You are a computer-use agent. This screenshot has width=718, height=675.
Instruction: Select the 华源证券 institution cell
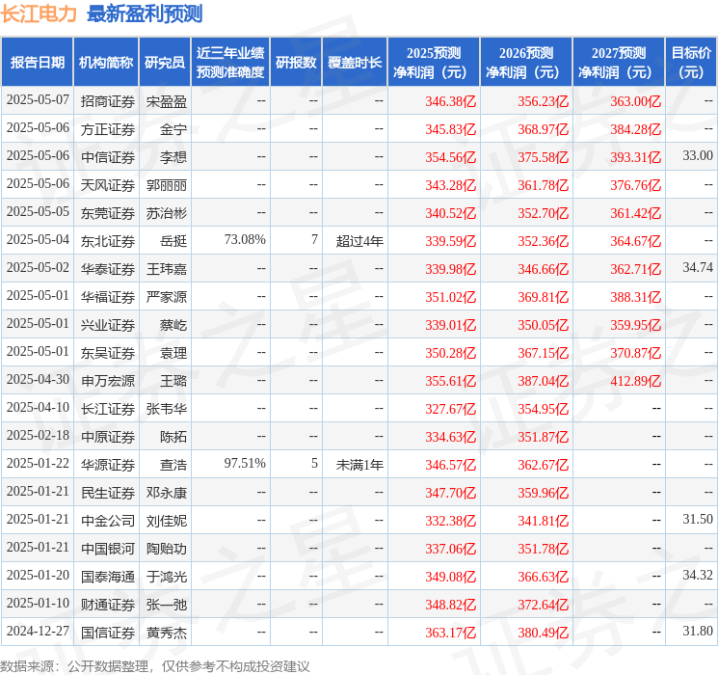coord(108,465)
